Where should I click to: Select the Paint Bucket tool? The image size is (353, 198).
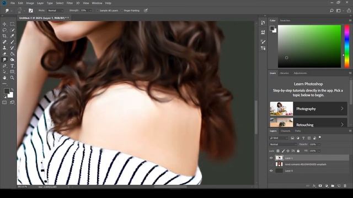click(x=12, y=54)
